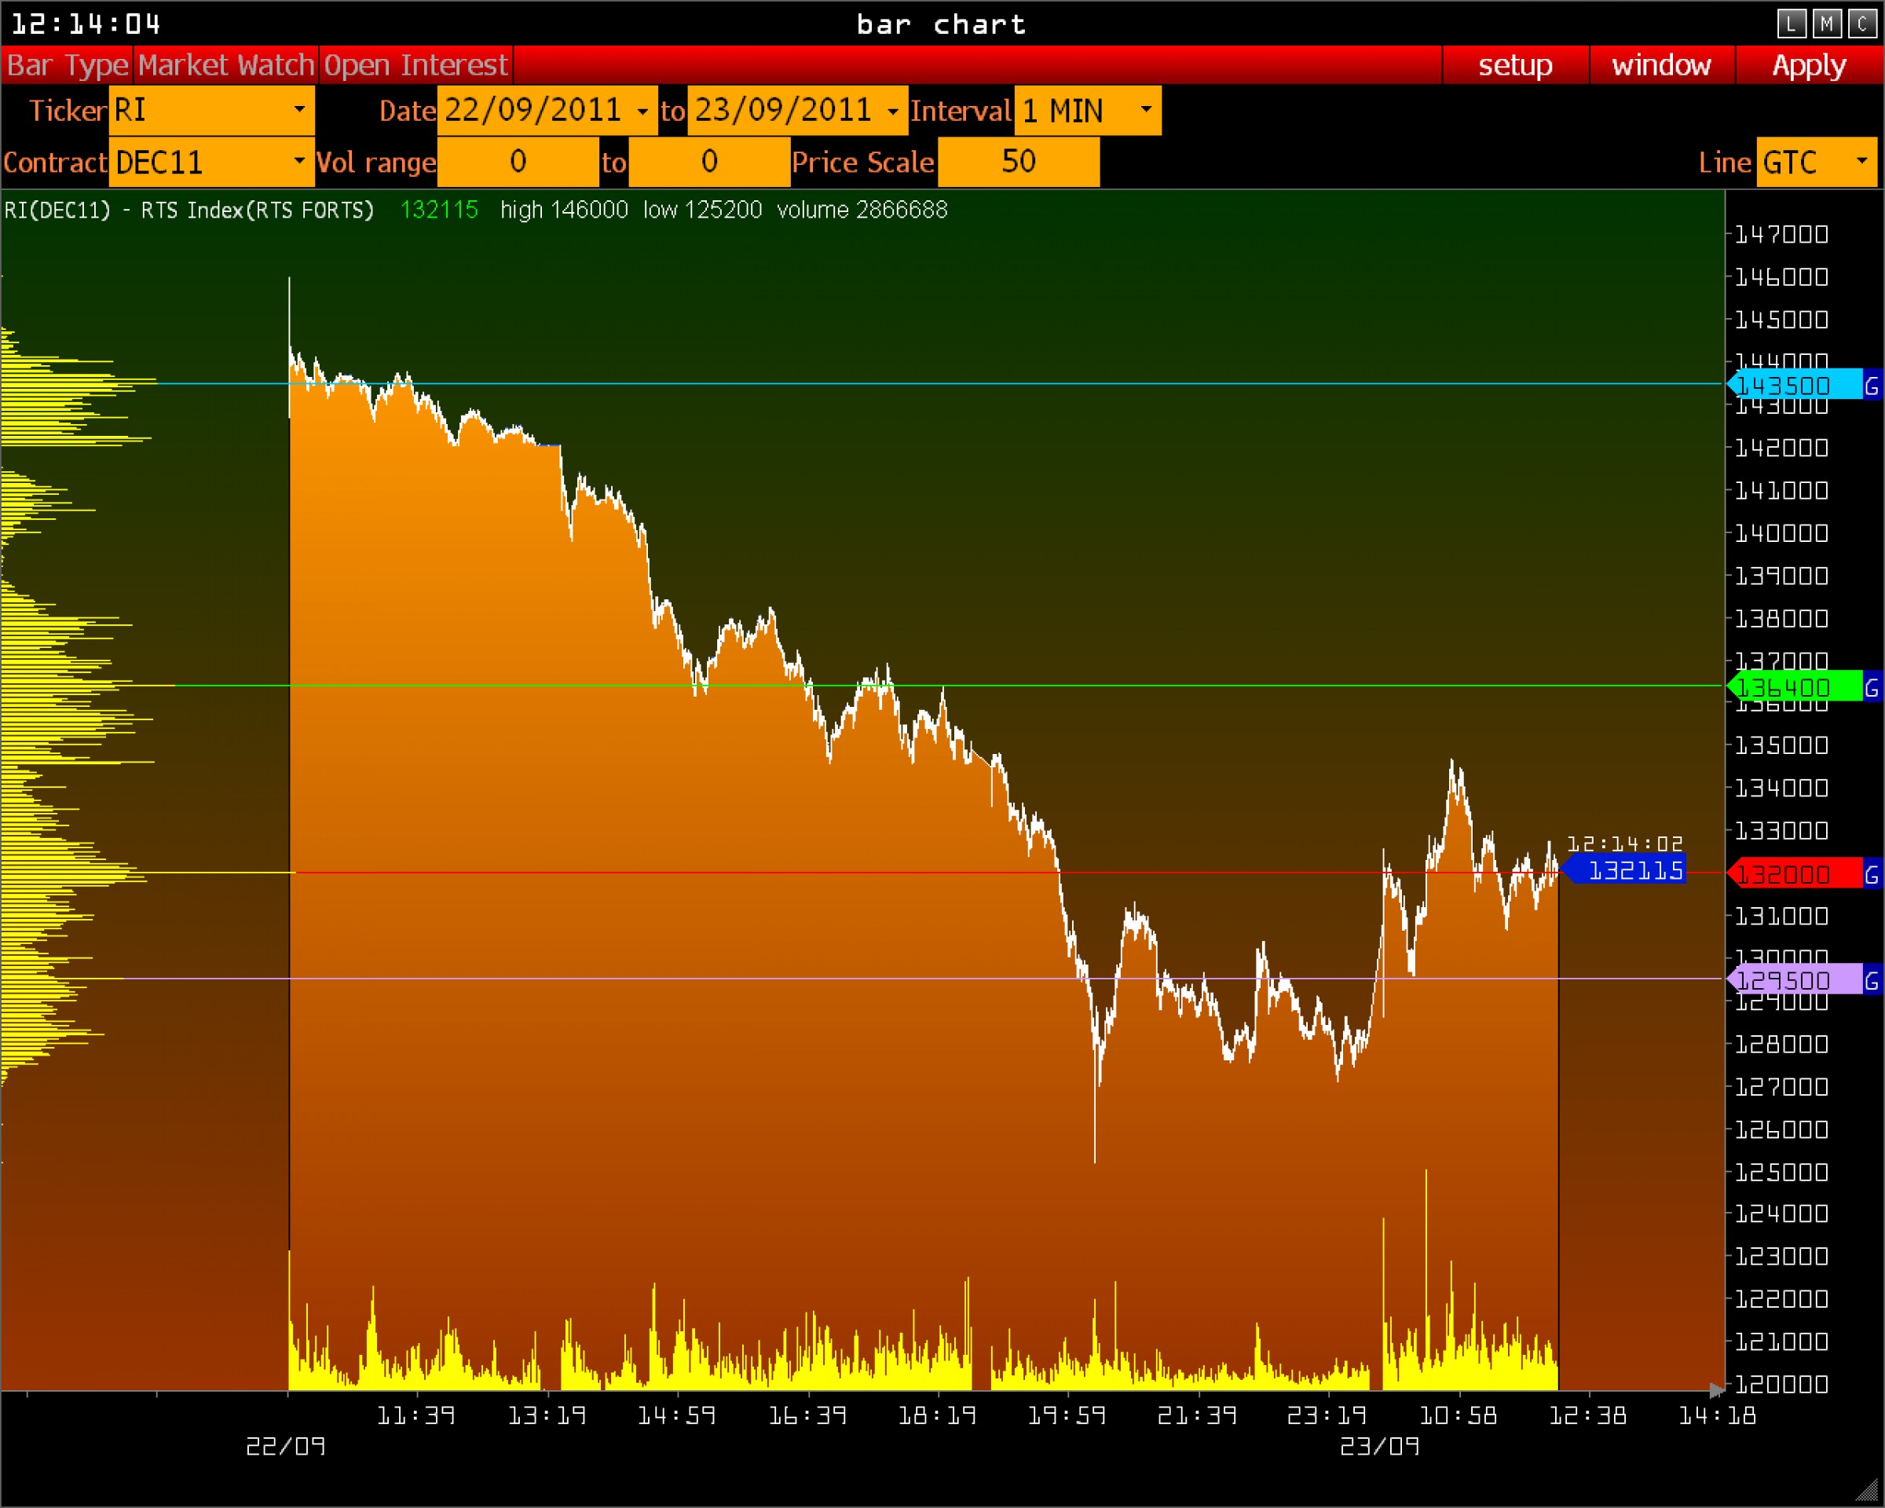The width and height of the screenshot is (1885, 1508).
Task: Open the Interval 1 MIN dropdown
Action: click(x=1145, y=110)
